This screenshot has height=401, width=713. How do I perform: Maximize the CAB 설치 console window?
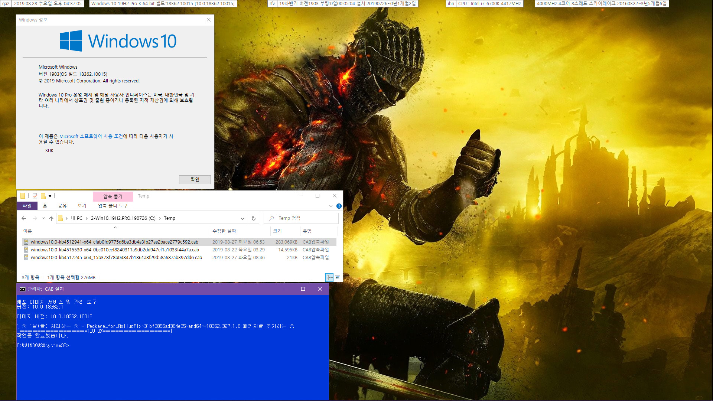[303, 289]
